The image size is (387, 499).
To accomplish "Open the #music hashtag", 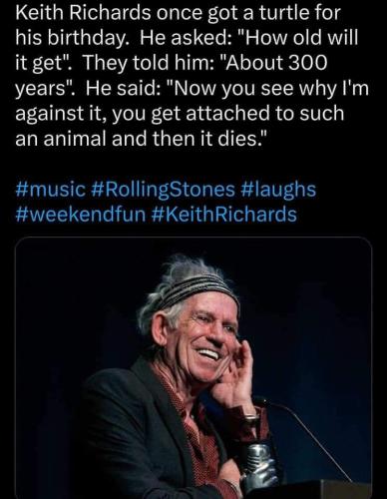I will [50, 190].
